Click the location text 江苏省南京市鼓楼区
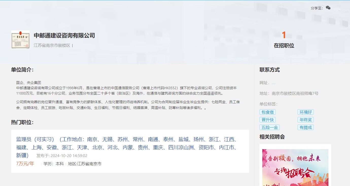This screenshot has width=350, height=186. pos(52,45)
